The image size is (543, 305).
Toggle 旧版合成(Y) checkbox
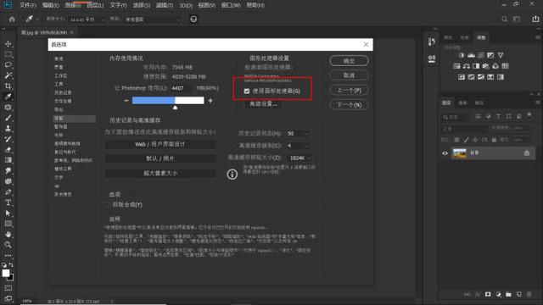[x=107, y=205]
